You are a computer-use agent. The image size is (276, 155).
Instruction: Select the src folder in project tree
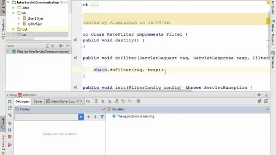[24, 34]
